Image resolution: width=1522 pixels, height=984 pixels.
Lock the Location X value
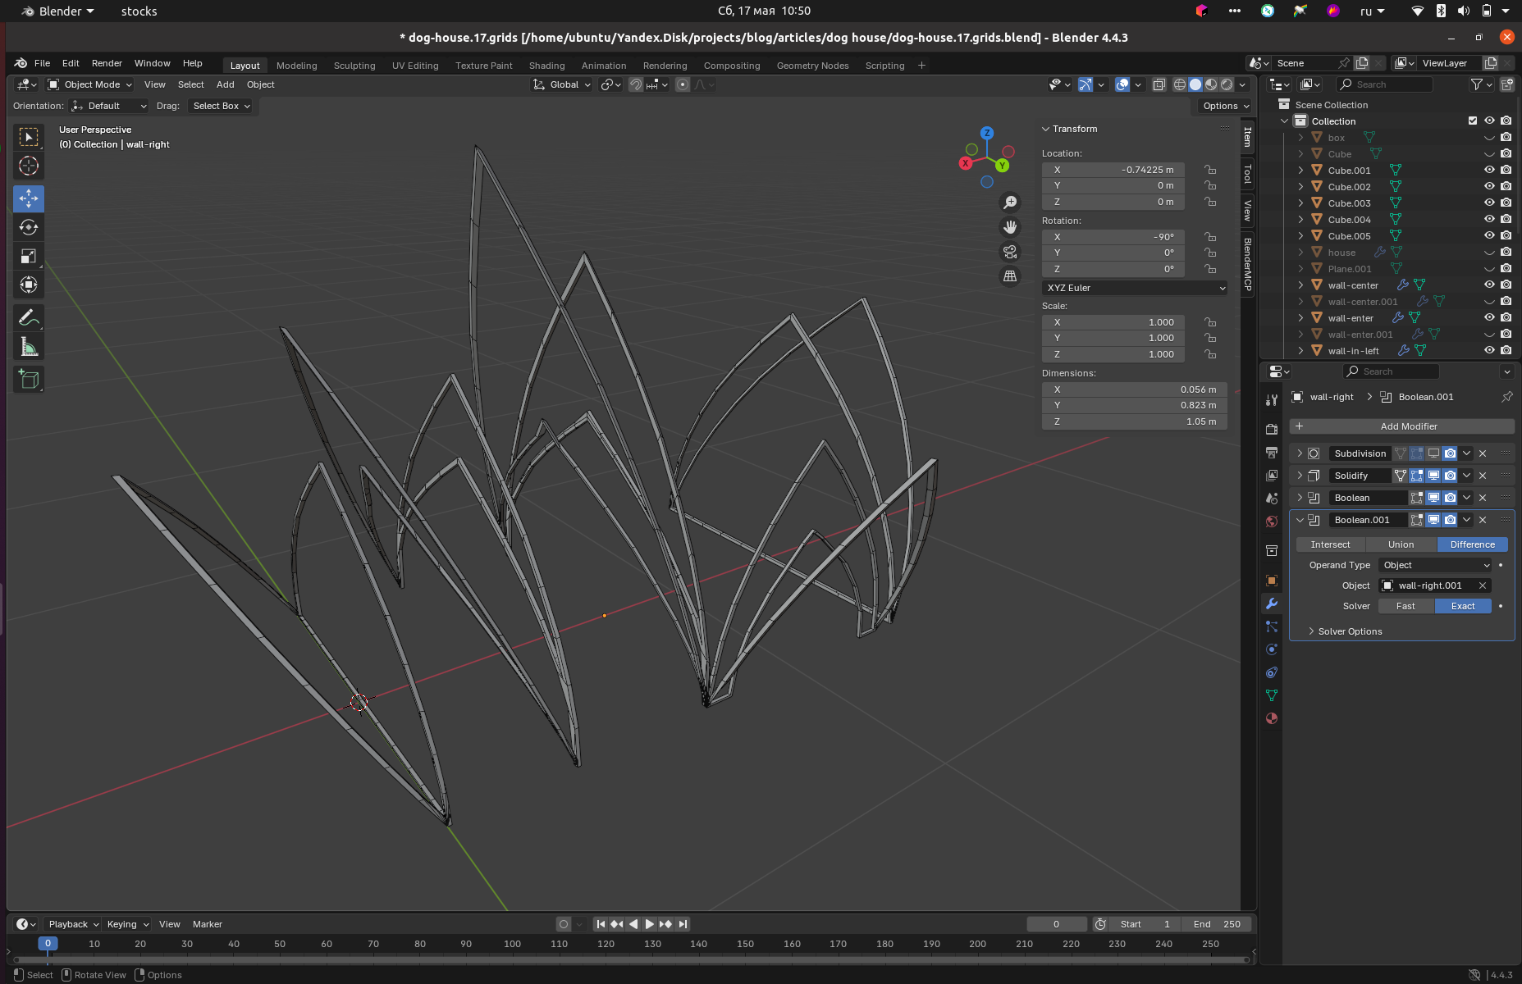1210,170
